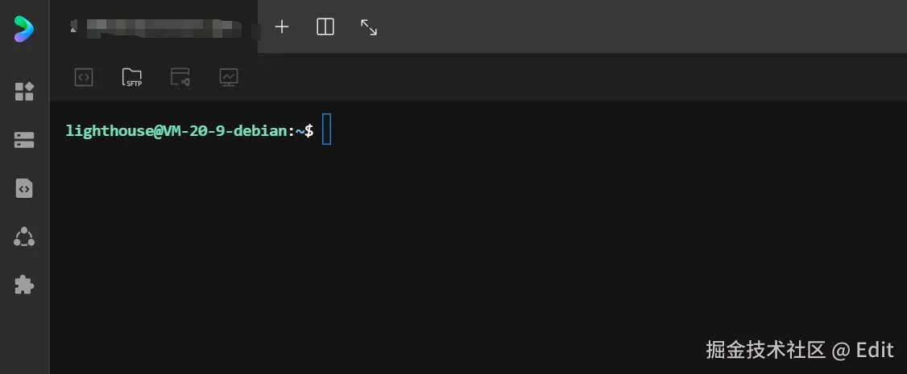Add a new session tab with plus
Image resolution: width=907 pixels, height=374 pixels.
(x=282, y=27)
